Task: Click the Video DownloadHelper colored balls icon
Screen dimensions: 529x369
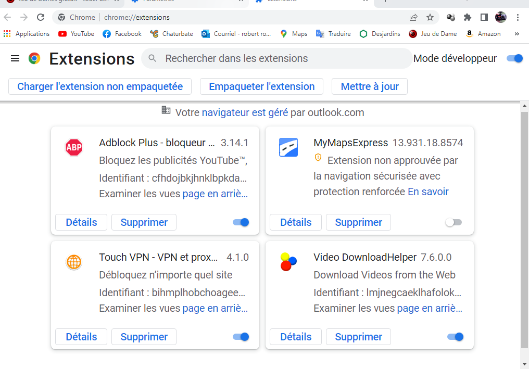Action: click(x=288, y=262)
